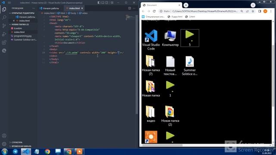Open the zoom magnifier in the address bar
The image size is (276, 155).
point(242,11)
